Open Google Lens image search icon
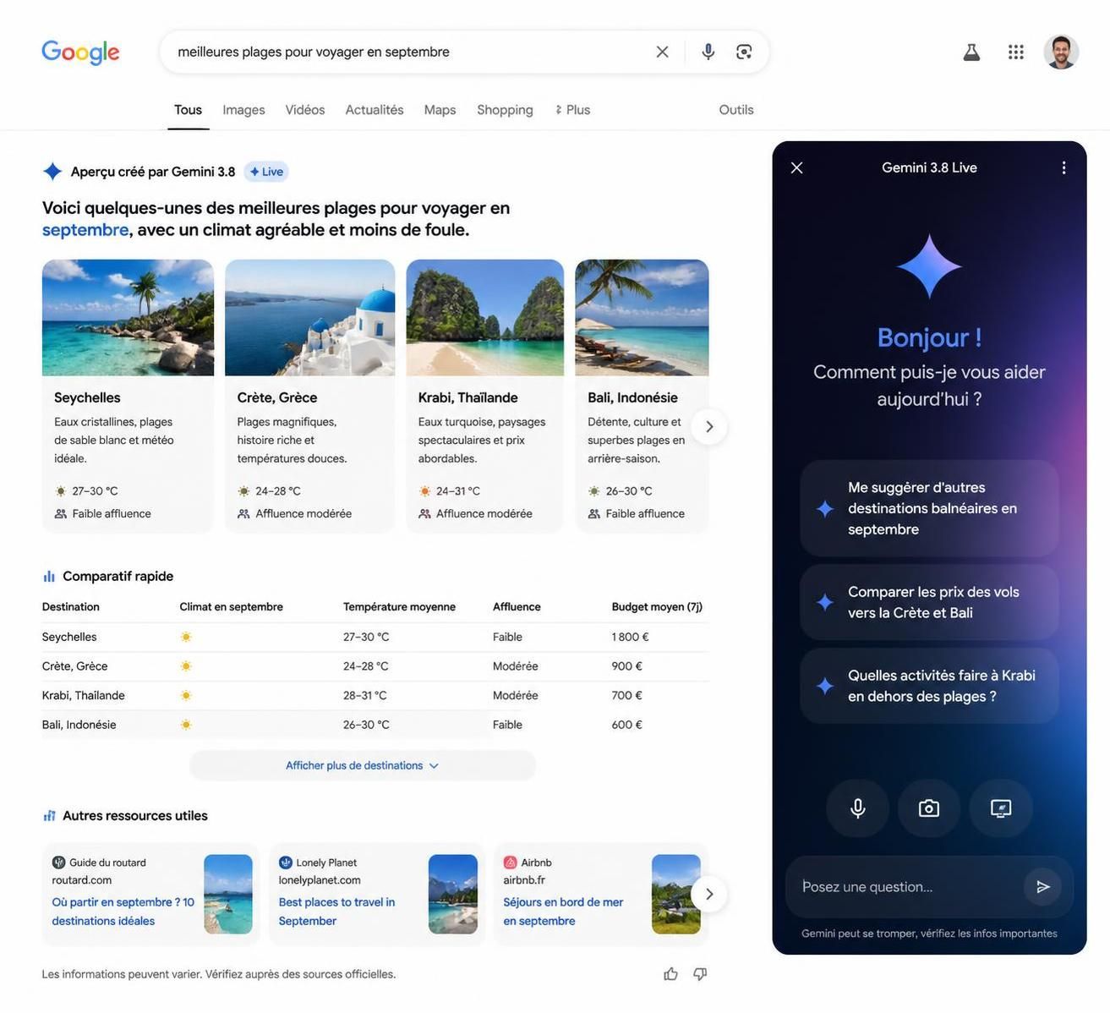Image resolution: width=1110 pixels, height=1013 pixels. [x=744, y=52]
